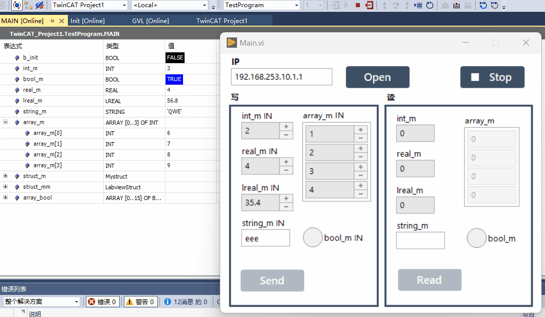Click the Step Over icon in the toolbar
Image resolution: width=545 pixels, height=317 pixels.
397,6
